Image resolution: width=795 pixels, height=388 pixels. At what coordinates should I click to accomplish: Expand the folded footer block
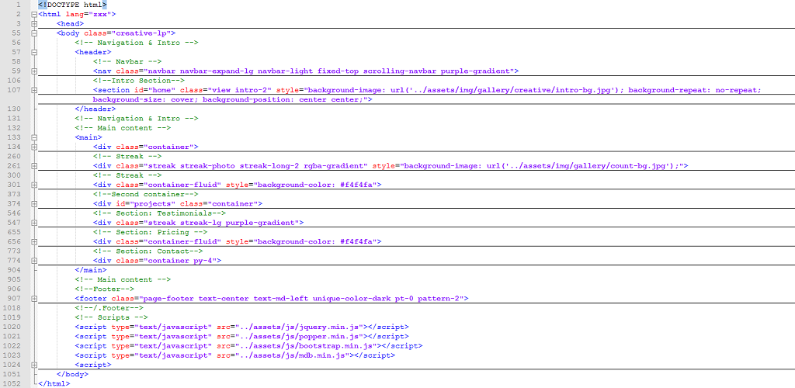click(x=35, y=299)
